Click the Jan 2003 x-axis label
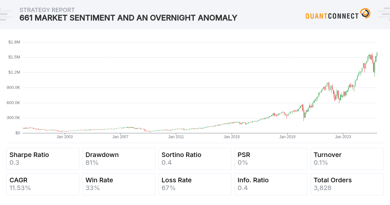The height and width of the screenshot is (205, 390). coord(65,137)
